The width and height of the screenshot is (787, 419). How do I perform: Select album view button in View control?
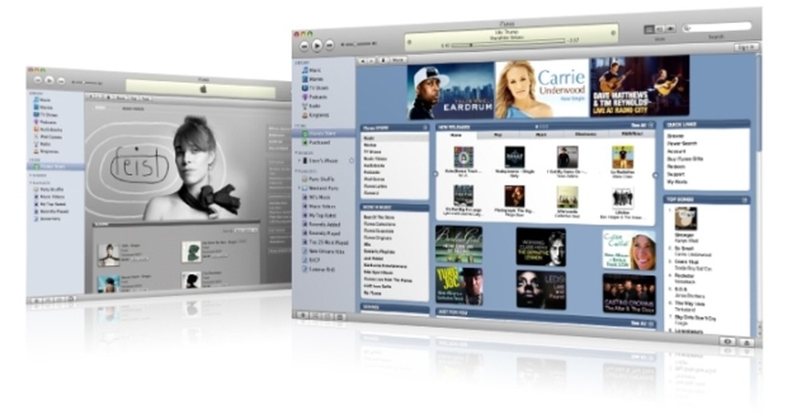coord(660,29)
